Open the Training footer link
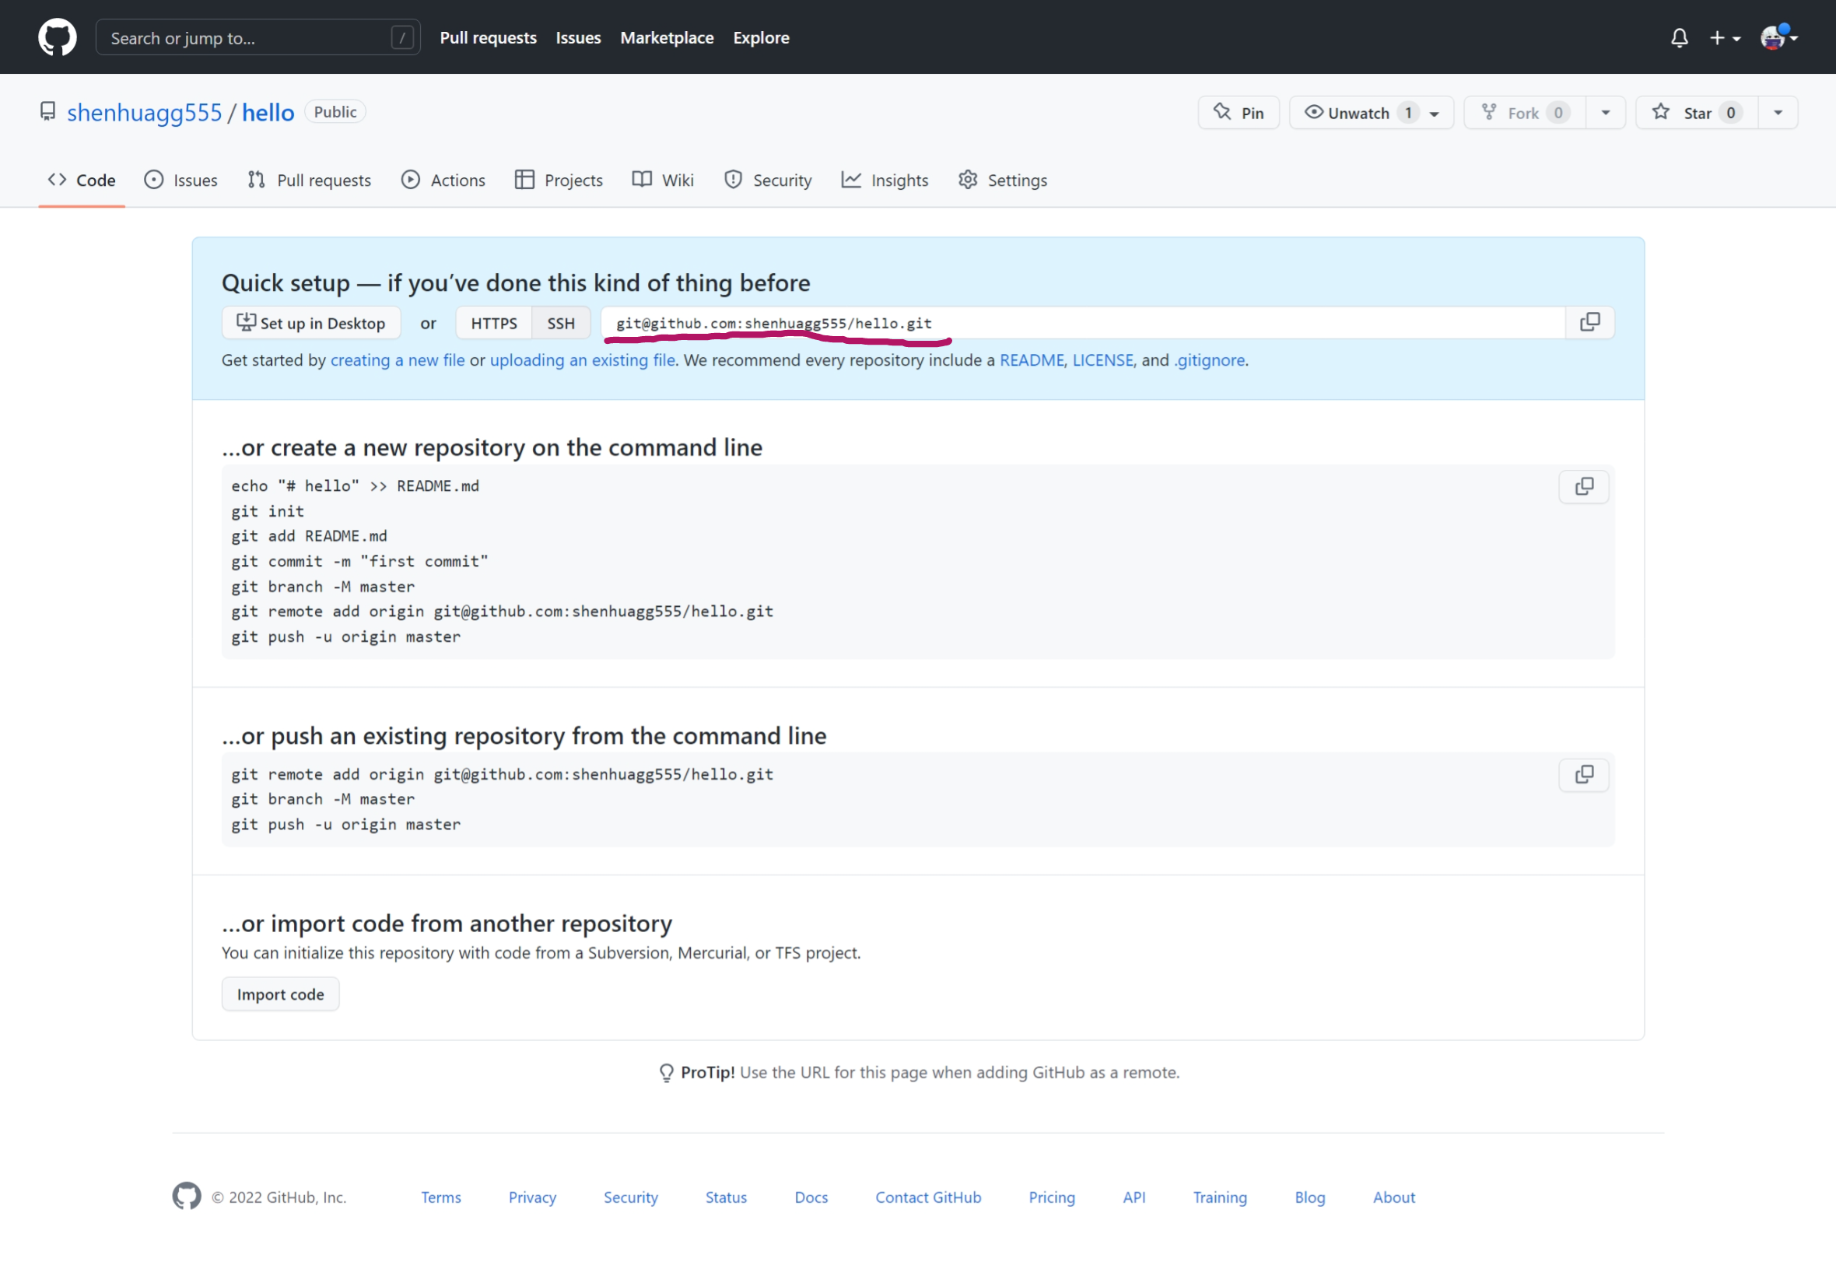This screenshot has width=1836, height=1269. click(1220, 1197)
